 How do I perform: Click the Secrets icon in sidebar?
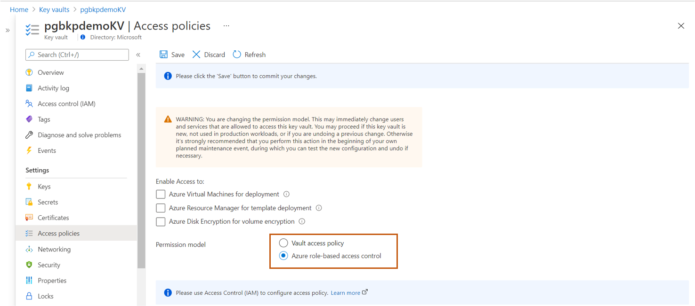[x=30, y=202]
